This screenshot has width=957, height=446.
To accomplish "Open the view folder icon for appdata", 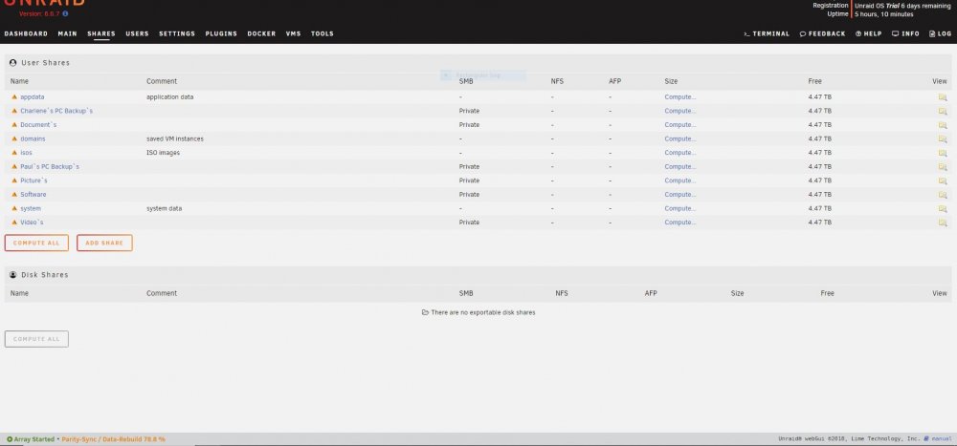I will pyautogui.click(x=943, y=97).
